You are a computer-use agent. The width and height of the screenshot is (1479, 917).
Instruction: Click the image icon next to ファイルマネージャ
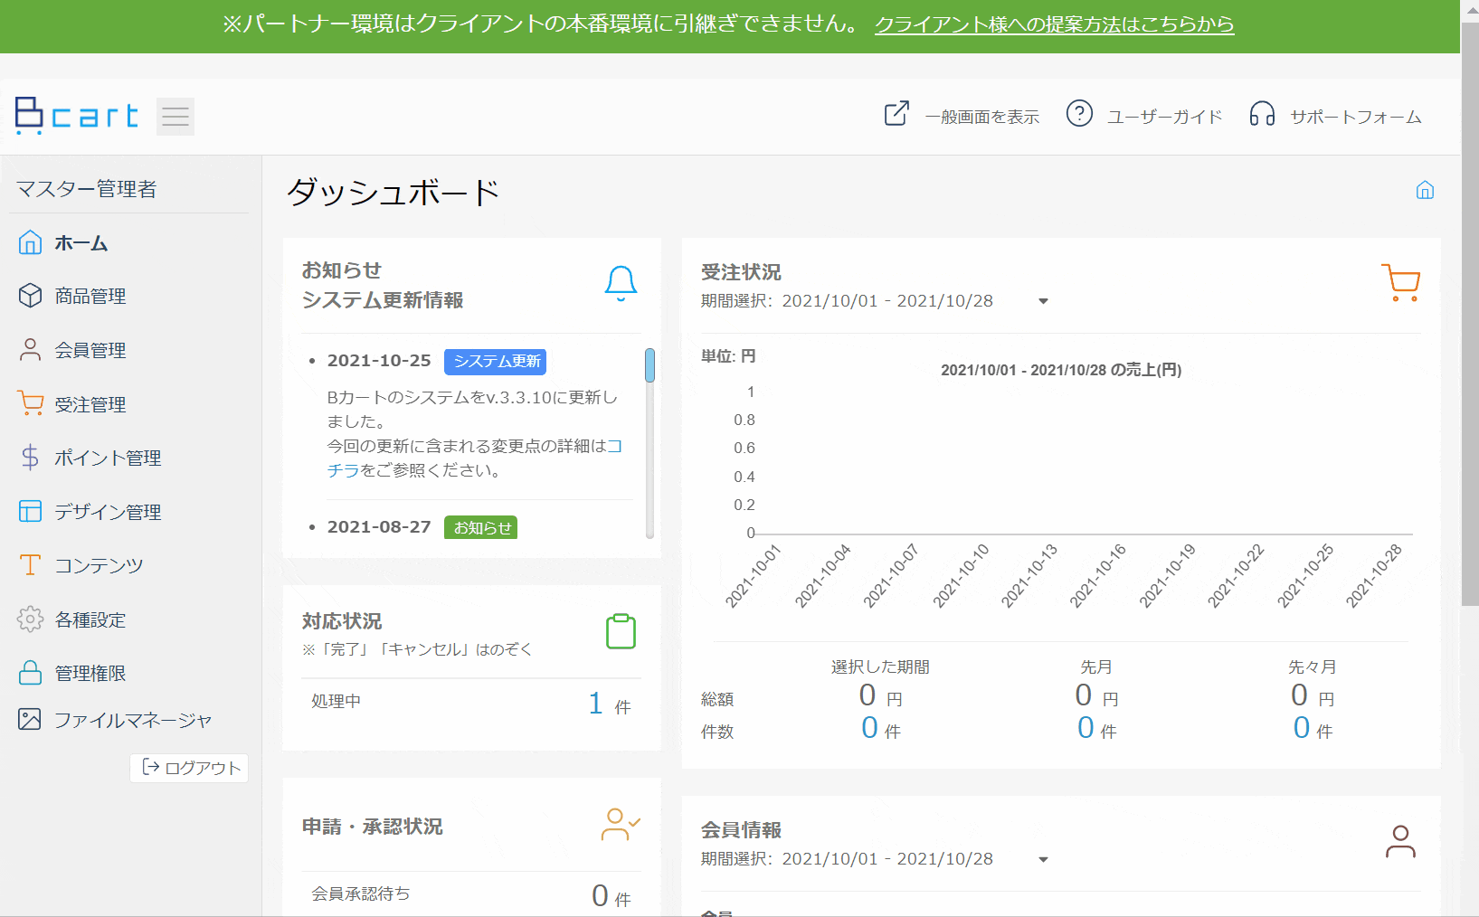tap(30, 719)
